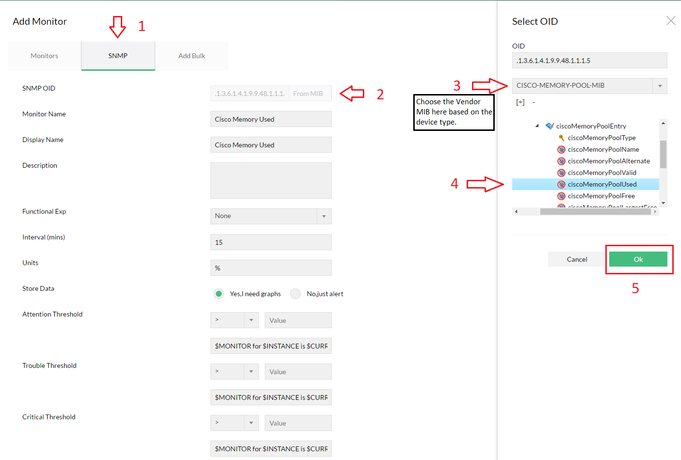Click the Ok button in Select OID panel
Screen dimensions: 681x460
tap(639, 259)
